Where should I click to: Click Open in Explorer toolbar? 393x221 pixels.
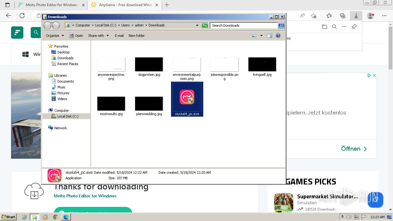point(76,36)
